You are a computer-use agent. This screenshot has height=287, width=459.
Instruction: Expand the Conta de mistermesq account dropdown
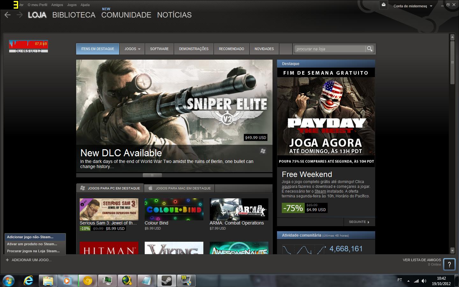pyautogui.click(x=413, y=6)
